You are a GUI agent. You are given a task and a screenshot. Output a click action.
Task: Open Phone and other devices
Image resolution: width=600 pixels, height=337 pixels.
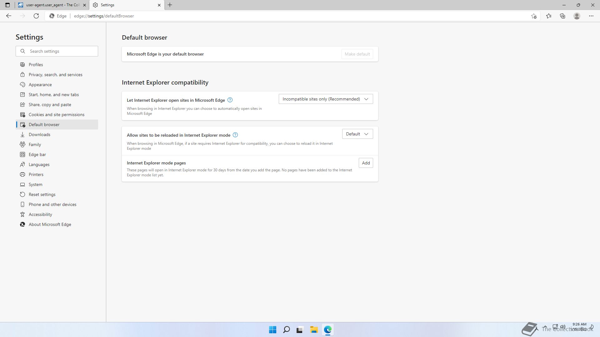(x=57, y=204)
